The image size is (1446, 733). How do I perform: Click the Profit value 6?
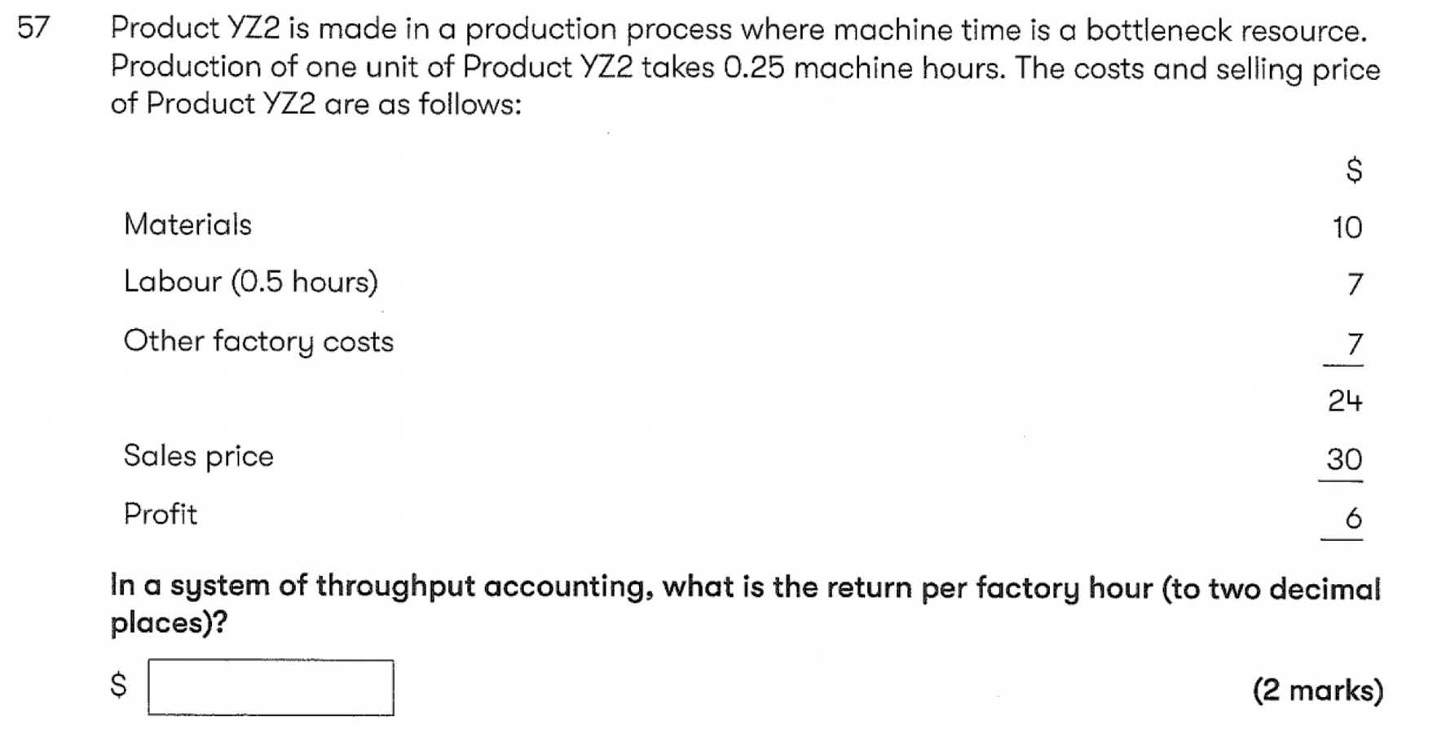coord(1353,518)
